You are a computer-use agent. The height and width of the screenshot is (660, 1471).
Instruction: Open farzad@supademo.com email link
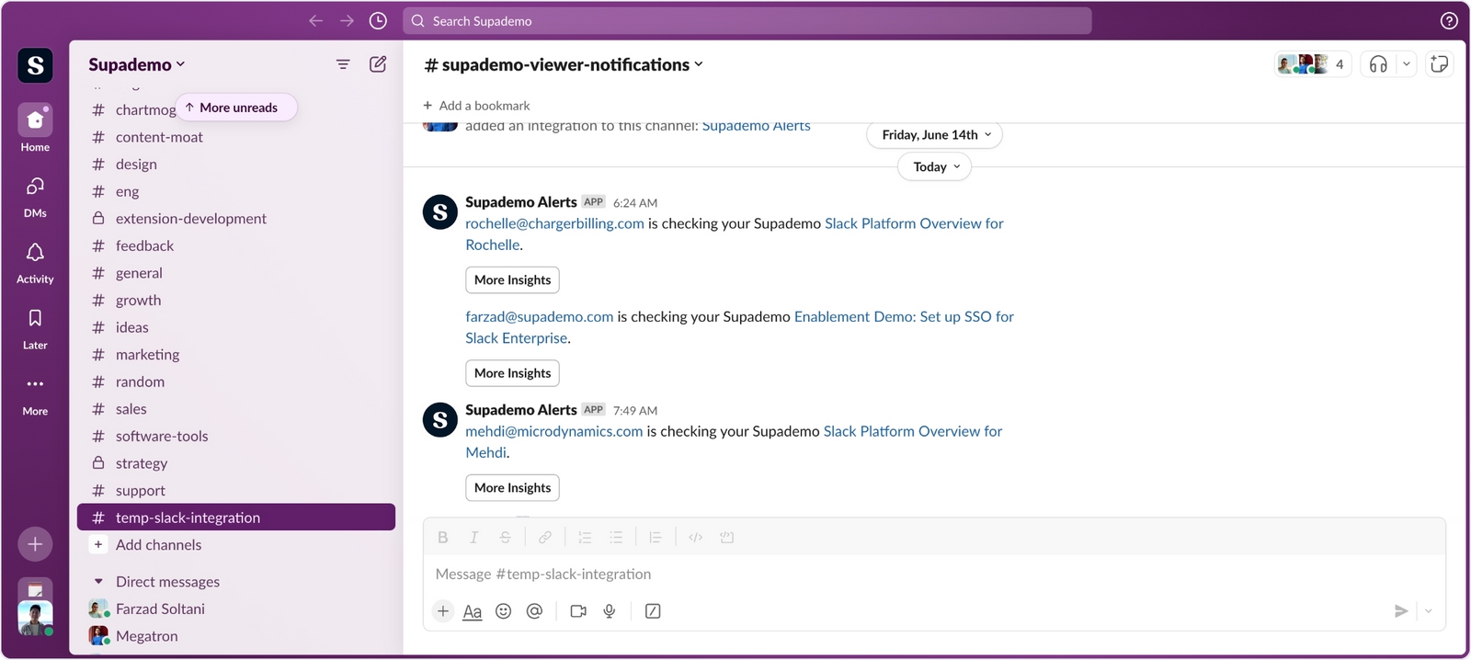(539, 317)
